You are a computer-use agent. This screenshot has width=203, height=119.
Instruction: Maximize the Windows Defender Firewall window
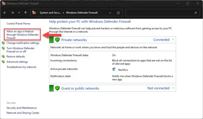pos(188,3)
